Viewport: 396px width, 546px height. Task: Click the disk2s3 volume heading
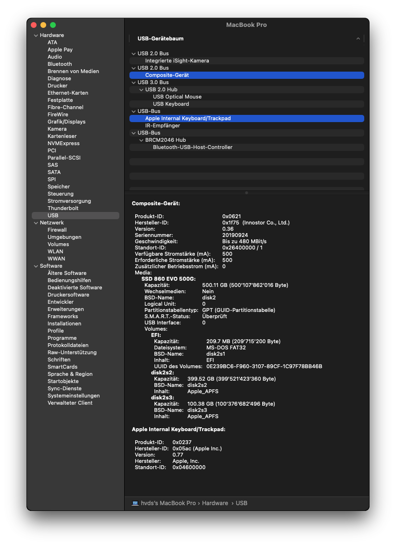[163, 397]
